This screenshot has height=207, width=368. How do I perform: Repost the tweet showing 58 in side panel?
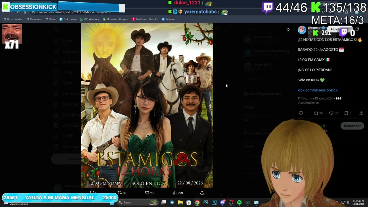318,113
